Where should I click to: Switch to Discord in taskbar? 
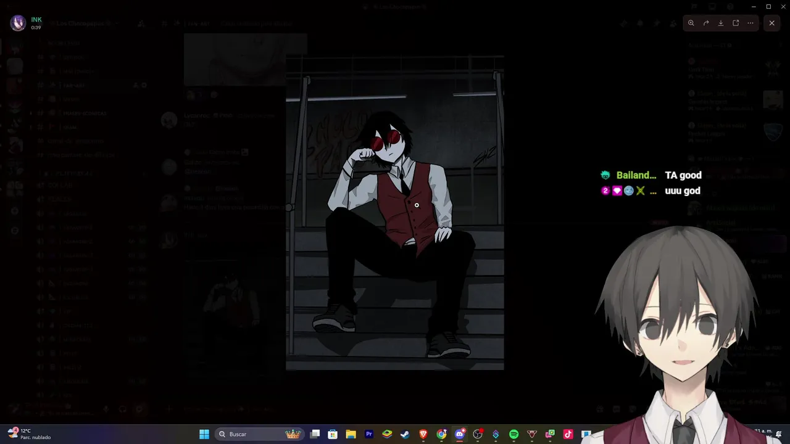[459, 434]
